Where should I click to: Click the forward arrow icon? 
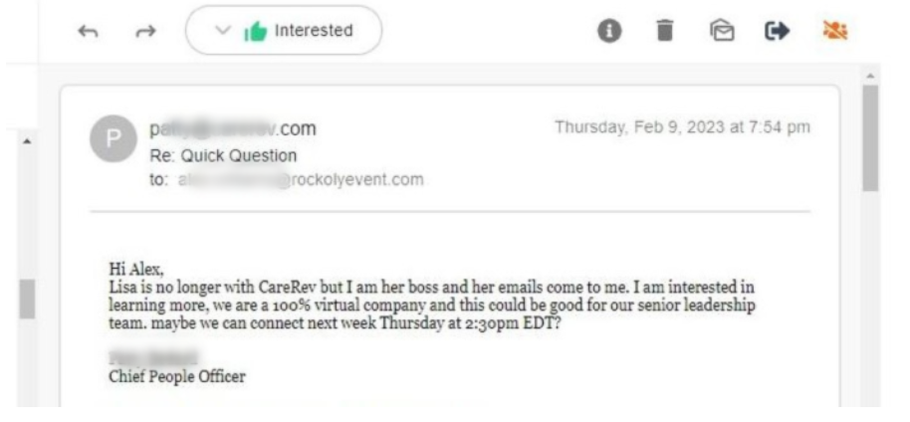(x=145, y=32)
